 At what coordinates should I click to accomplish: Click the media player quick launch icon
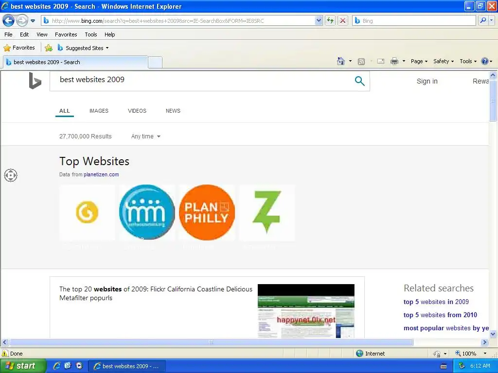click(79, 366)
